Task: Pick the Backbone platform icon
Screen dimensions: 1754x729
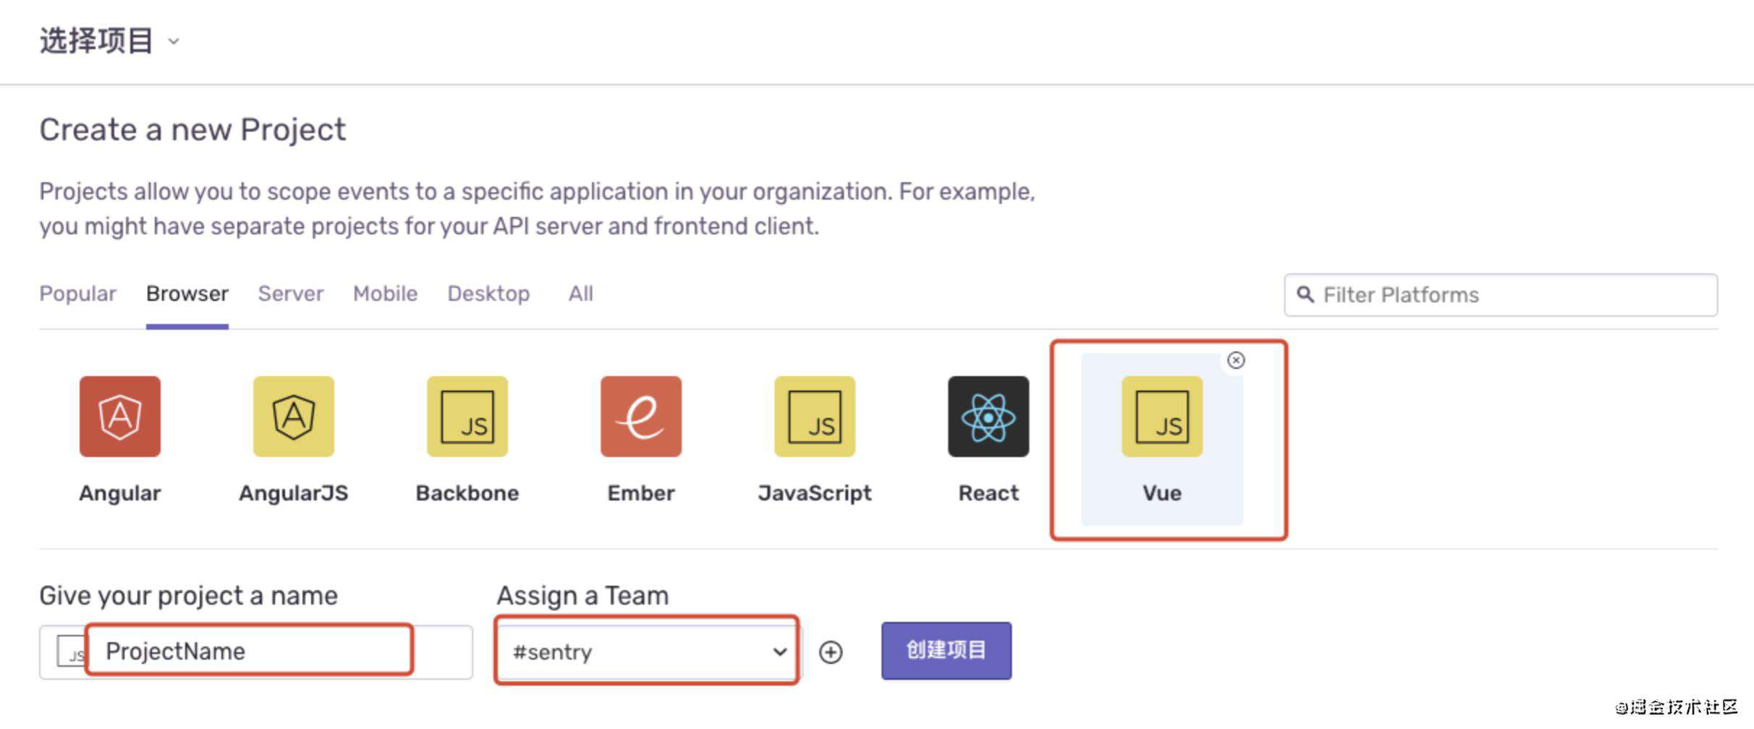Action: coord(467,416)
